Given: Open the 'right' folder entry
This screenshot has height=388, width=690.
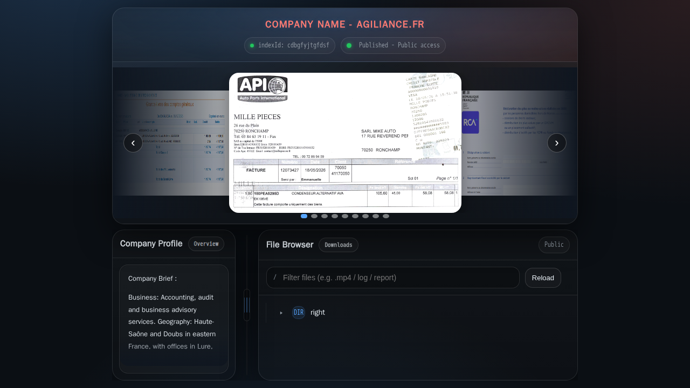Looking at the screenshot, I should coord(318,313).
